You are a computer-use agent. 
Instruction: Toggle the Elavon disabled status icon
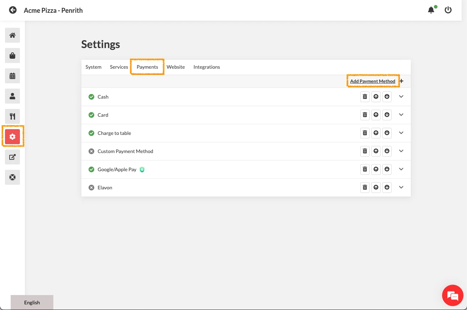pyautogui.click(x=91, y=188)
